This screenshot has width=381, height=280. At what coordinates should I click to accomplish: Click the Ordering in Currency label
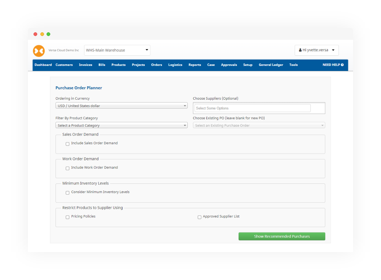pyautogui.click(x=73, y=98)
